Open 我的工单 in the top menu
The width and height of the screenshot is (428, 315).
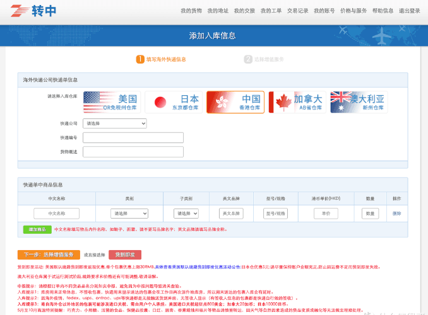tap(271, 11)
